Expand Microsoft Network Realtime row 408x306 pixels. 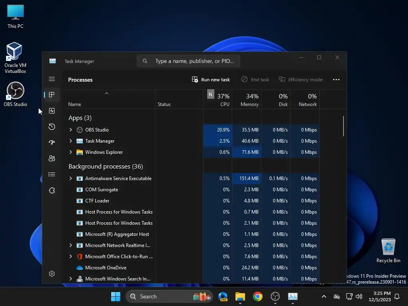[71, 245]
